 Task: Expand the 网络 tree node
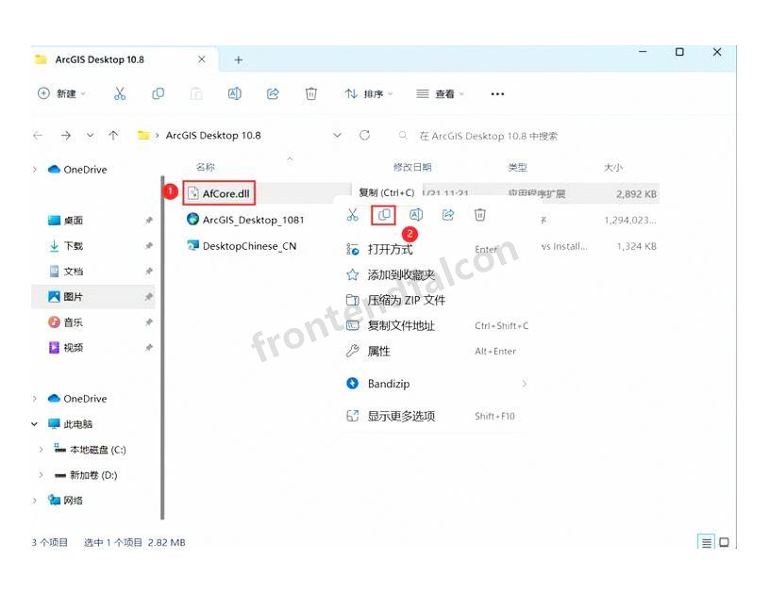pyautogui.click(x=35, y=501)
